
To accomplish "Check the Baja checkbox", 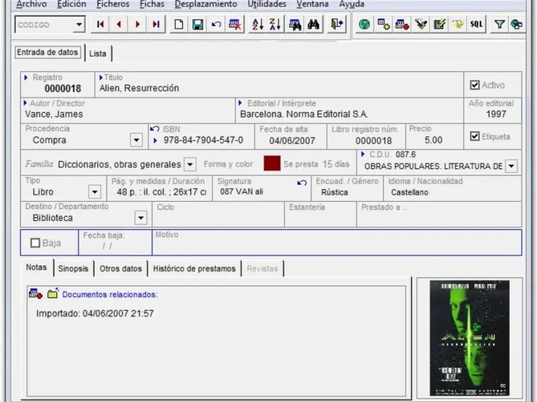I will (36, 243).
